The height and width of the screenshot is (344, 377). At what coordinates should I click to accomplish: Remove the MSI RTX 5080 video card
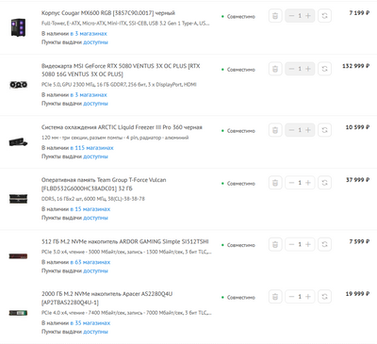tap(275, 69)
